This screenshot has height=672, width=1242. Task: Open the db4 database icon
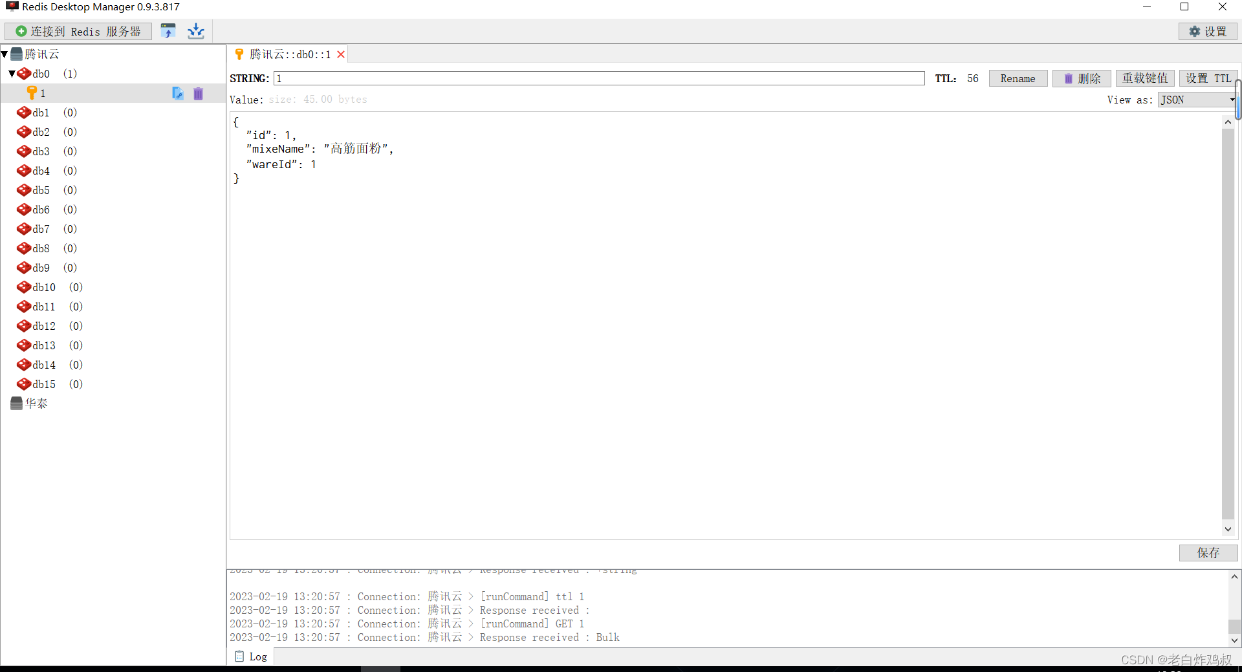point(24,171)
